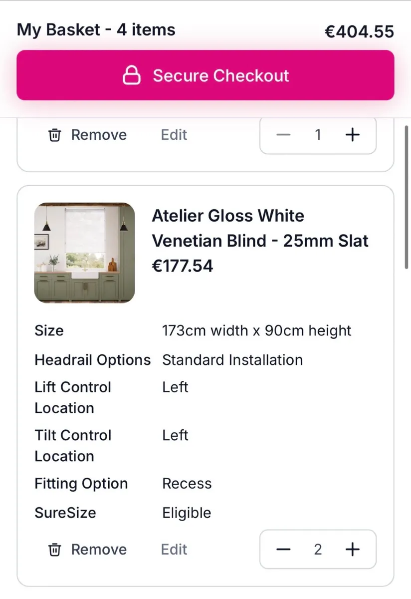411x599 pixels.
Task: Click the SureSize Eligible value
Action: [x=186, y=513]
